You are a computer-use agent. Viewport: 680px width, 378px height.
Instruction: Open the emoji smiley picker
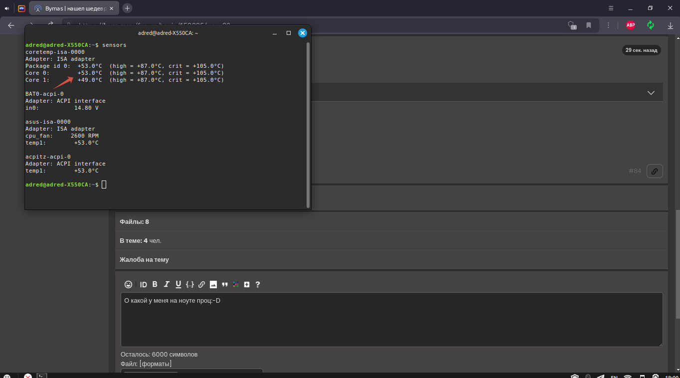click(128, 284)
